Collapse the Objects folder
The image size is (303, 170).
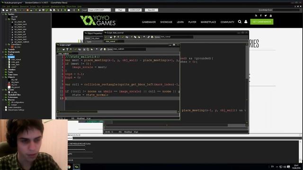pos(3,77)
